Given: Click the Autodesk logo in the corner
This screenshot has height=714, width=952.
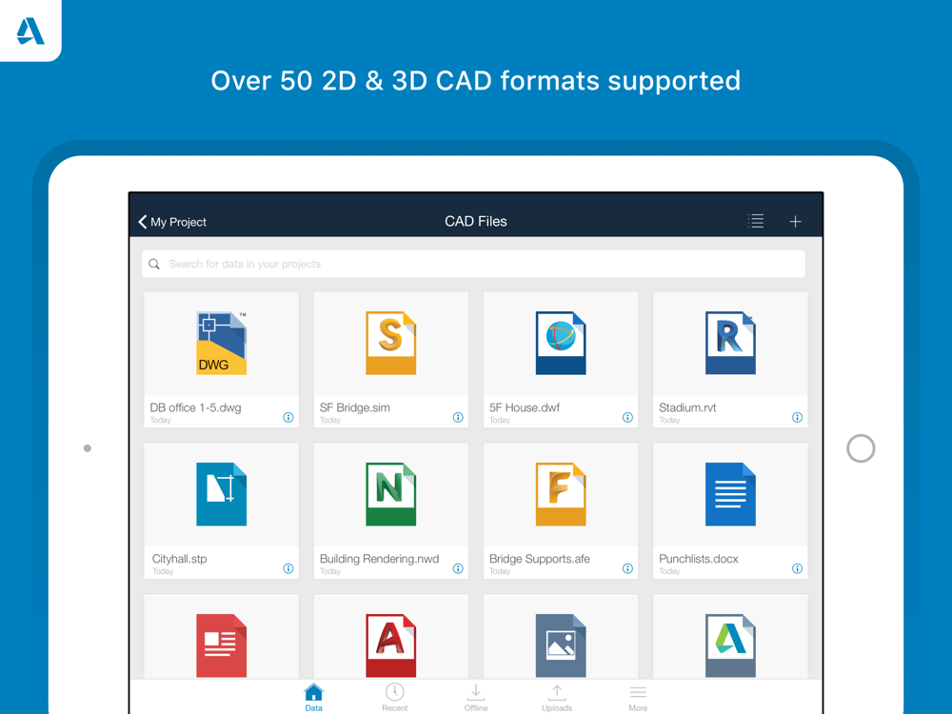Looking at the screenshot, I should pyautogui.click(x=30, y=31).
